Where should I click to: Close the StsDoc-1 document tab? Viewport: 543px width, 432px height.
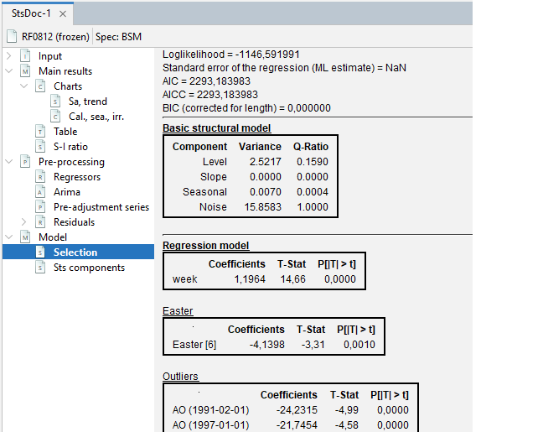63,14
